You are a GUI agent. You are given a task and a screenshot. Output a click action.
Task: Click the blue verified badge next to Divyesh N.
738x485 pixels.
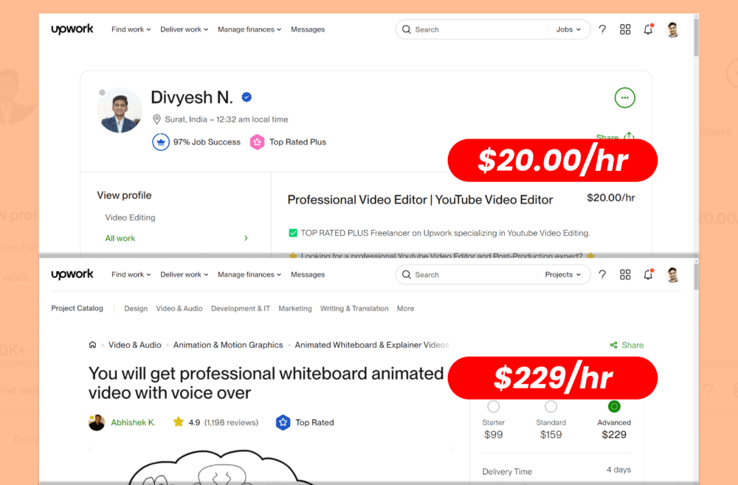[x=246, y=97]
